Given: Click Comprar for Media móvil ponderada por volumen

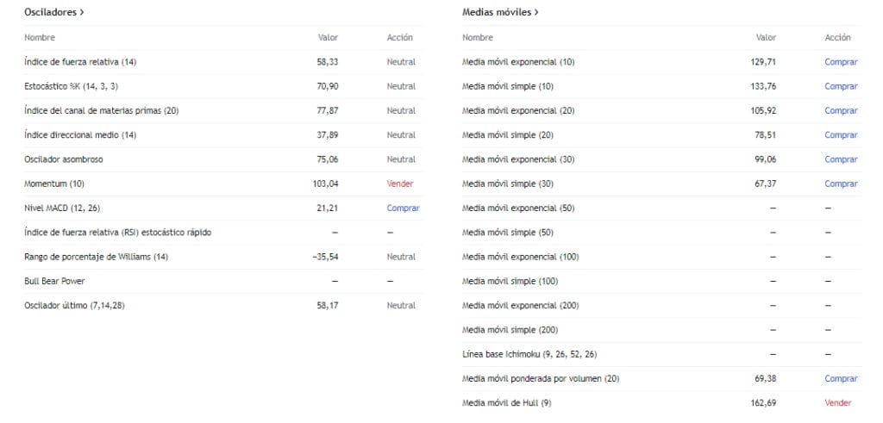Looking at the screenshot, I should tap(841, 379).
